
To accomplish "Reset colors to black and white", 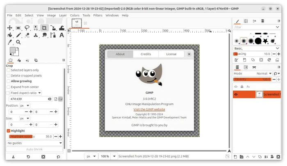I will (x=11, y=54).
